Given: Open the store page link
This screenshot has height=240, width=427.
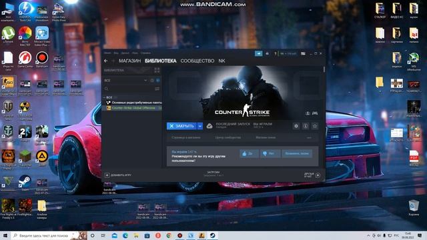Looking at the screenshot, I should [x=186, y=138].
